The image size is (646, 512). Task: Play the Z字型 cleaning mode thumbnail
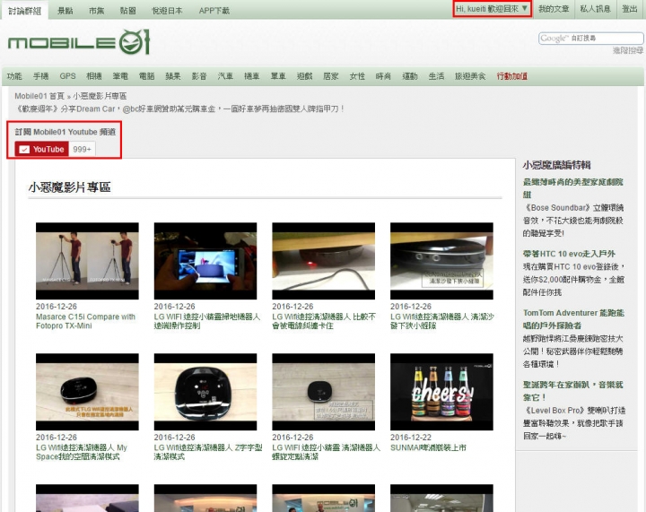(205, 392)
